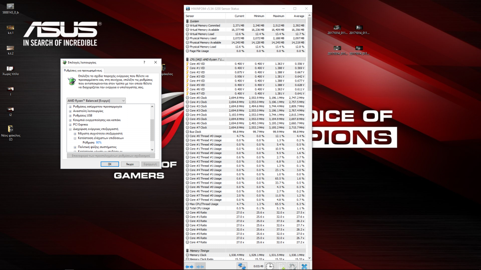Open desktop file 5888143_0_b

(x=11, y=9)
